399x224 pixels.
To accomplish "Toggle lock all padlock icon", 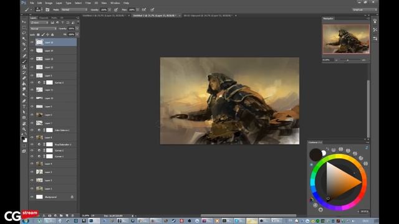I will tap(52, 35).
